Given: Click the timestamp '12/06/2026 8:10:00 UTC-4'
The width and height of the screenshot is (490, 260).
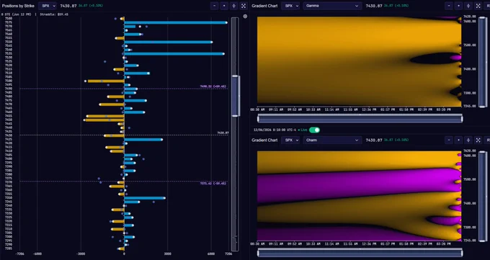Looking at the screenshot, I should pyautogui.click(x=274, y=130).
